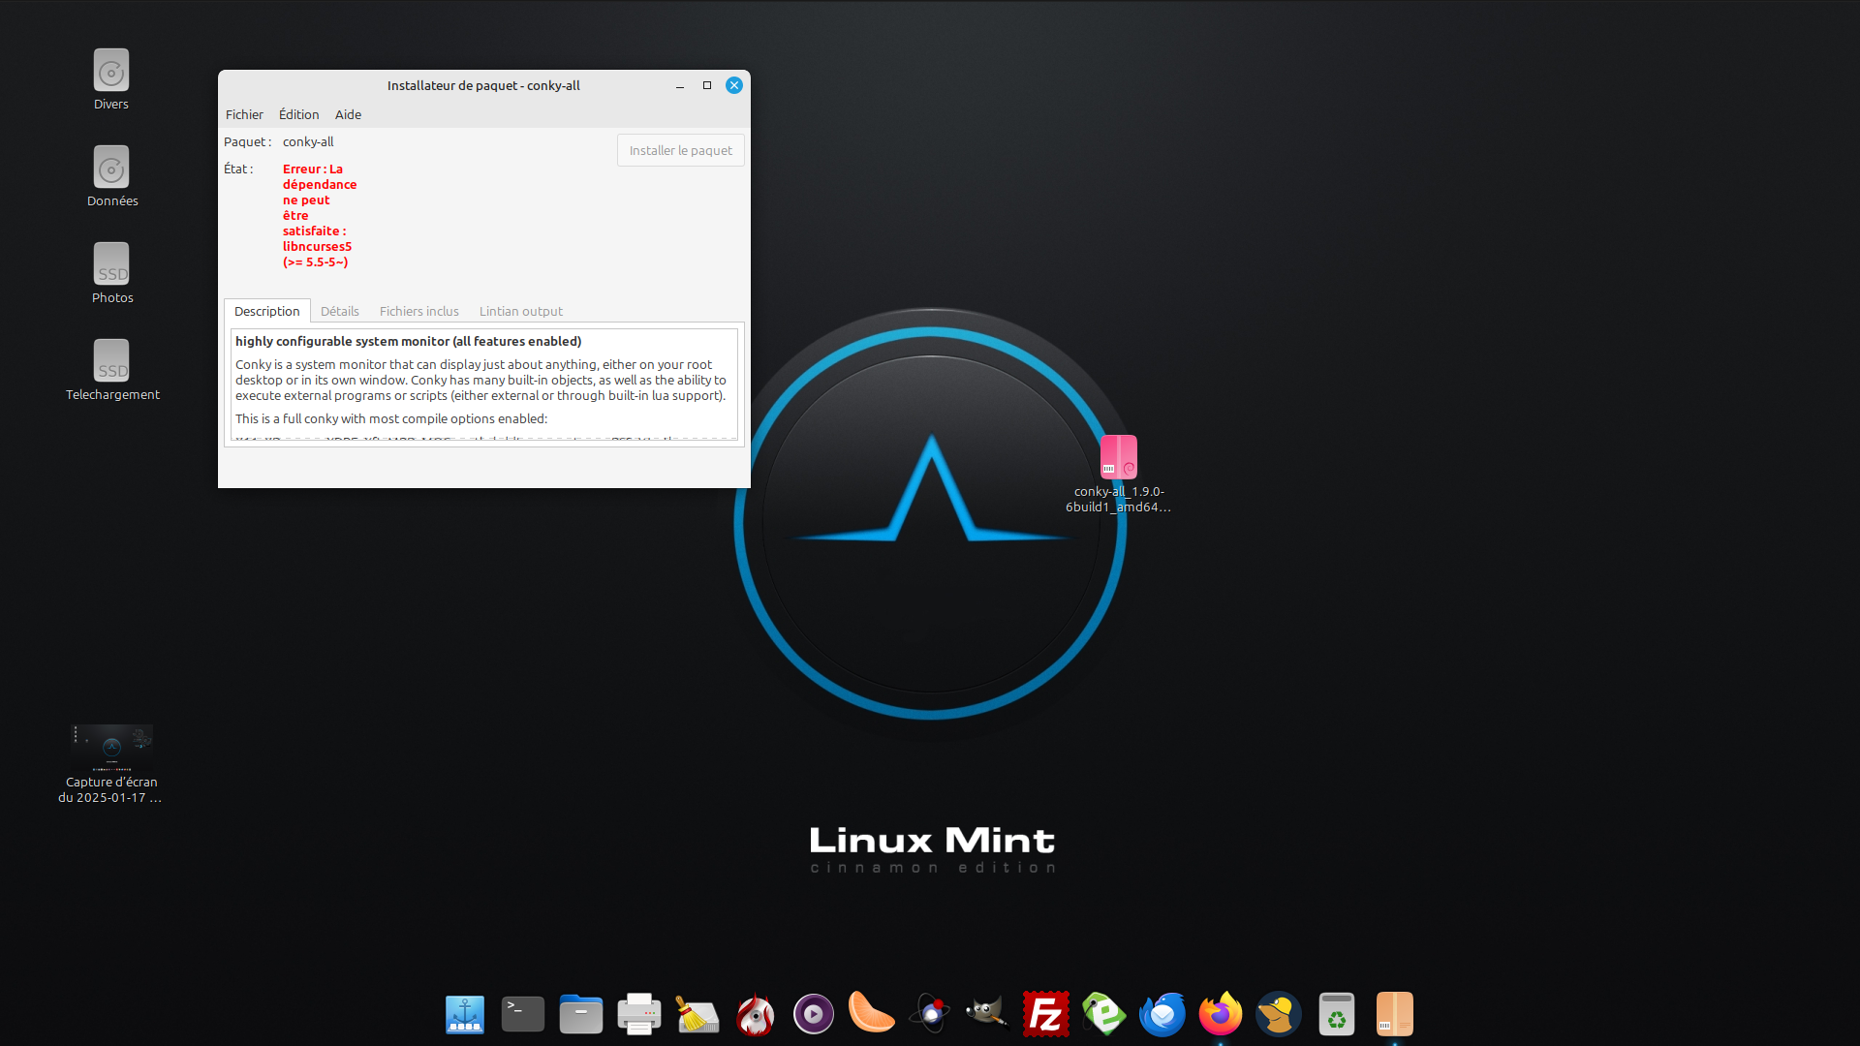Click the Installer le paquet button
The image size is (1860, 1046).
(681, 150)
